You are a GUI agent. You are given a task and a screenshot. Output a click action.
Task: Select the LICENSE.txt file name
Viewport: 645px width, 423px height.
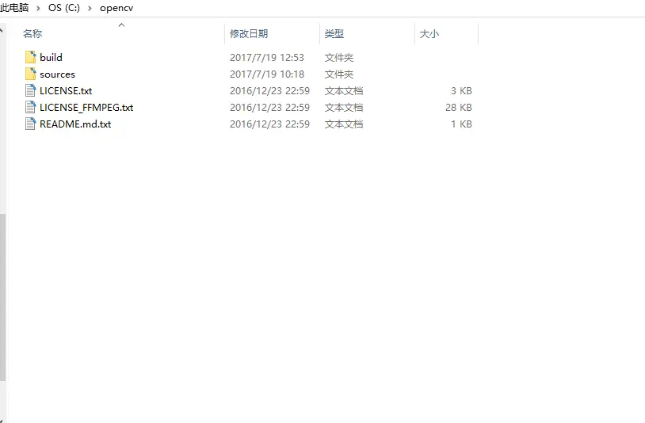pyautogui.click(x=66, y=91)
